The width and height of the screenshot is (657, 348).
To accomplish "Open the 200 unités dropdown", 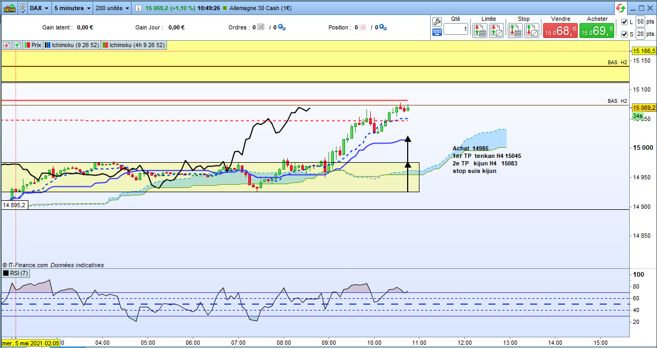I will coord(112,9).
